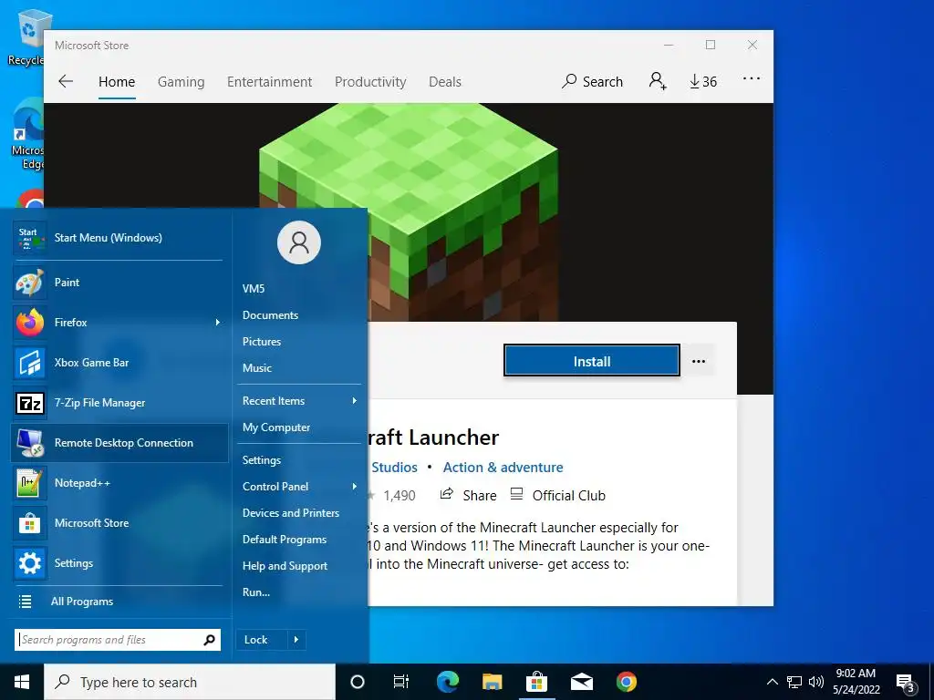Go back in Microsoft Store

point(66,81)
